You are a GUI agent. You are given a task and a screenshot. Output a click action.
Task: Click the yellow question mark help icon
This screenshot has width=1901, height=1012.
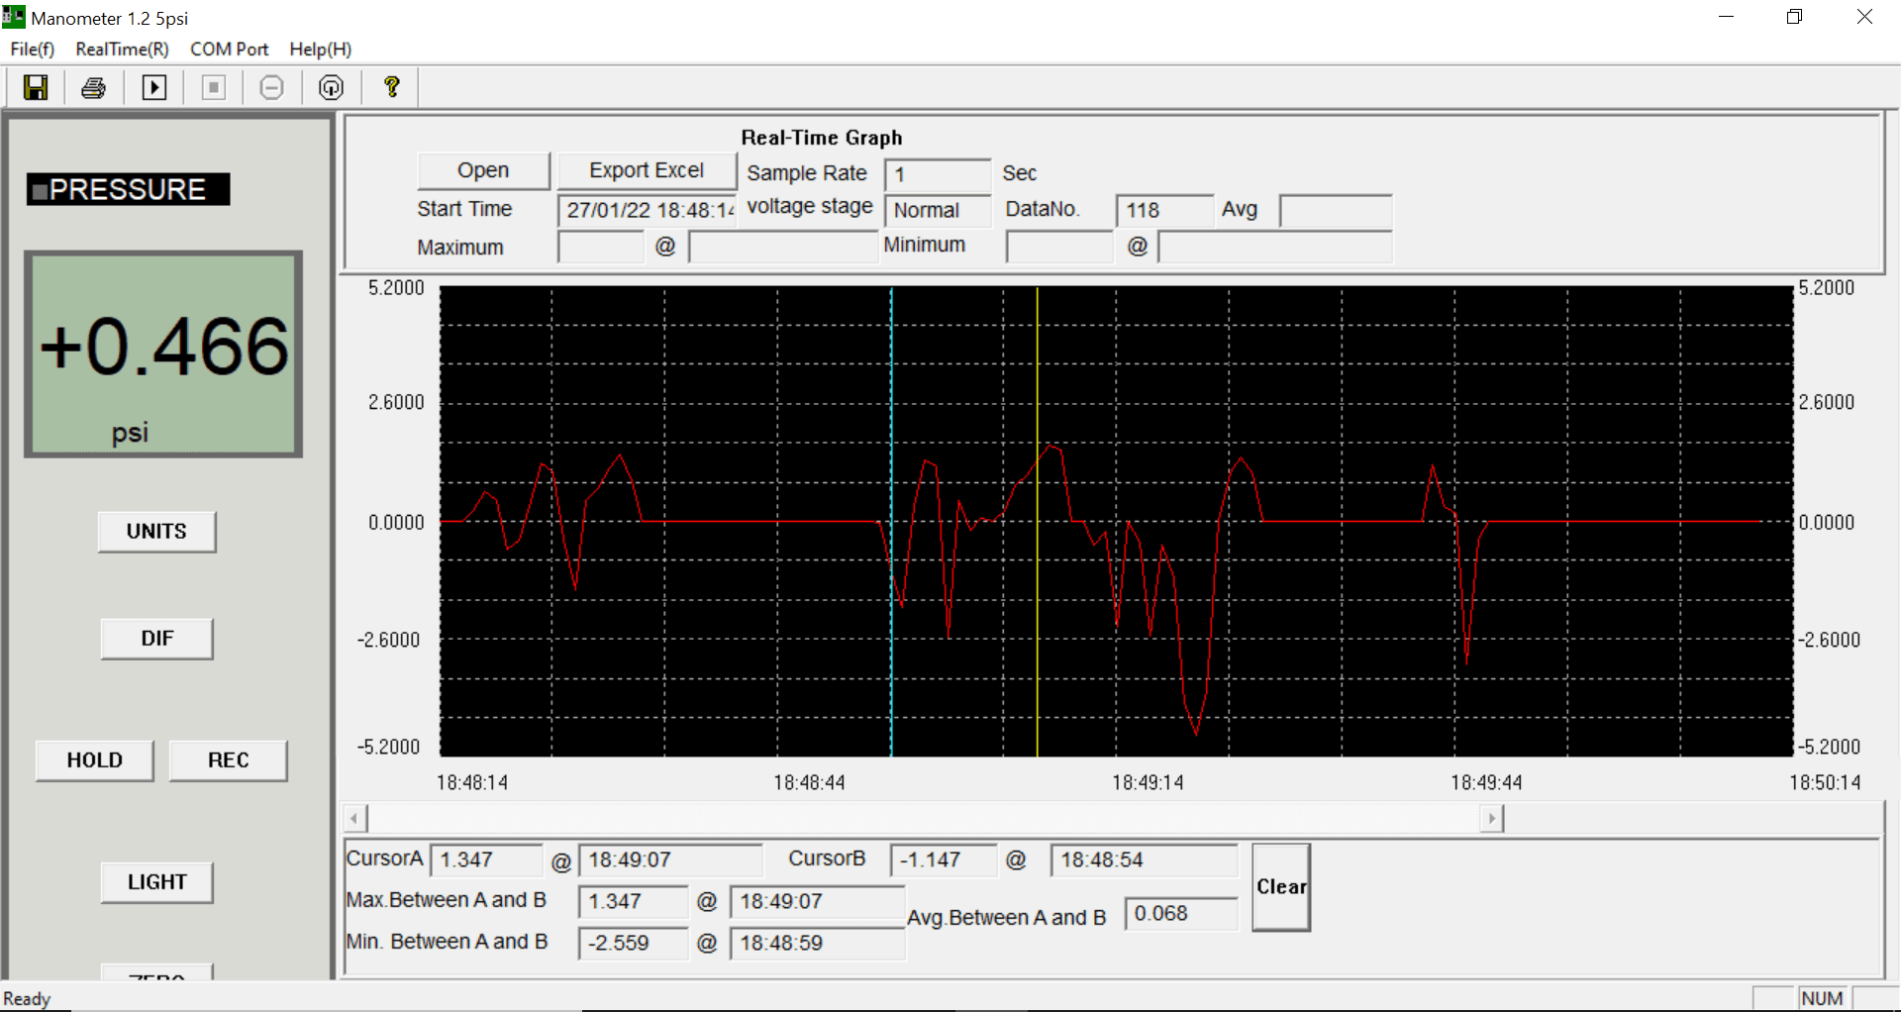click(x=392, y=88)
